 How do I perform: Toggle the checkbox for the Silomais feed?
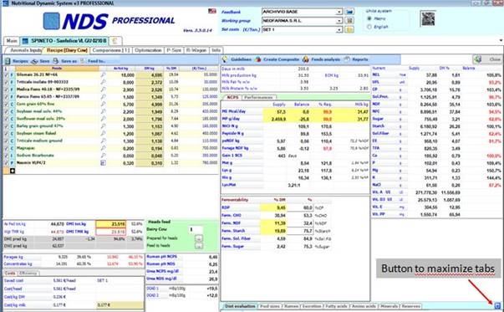tap(7, 74)
